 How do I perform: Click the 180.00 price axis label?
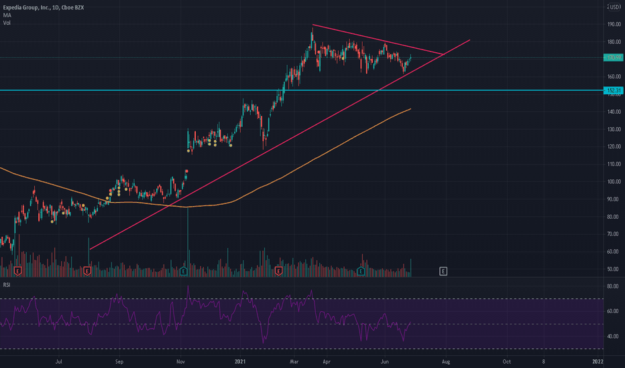pyautogui.click(x=614, y=41)
